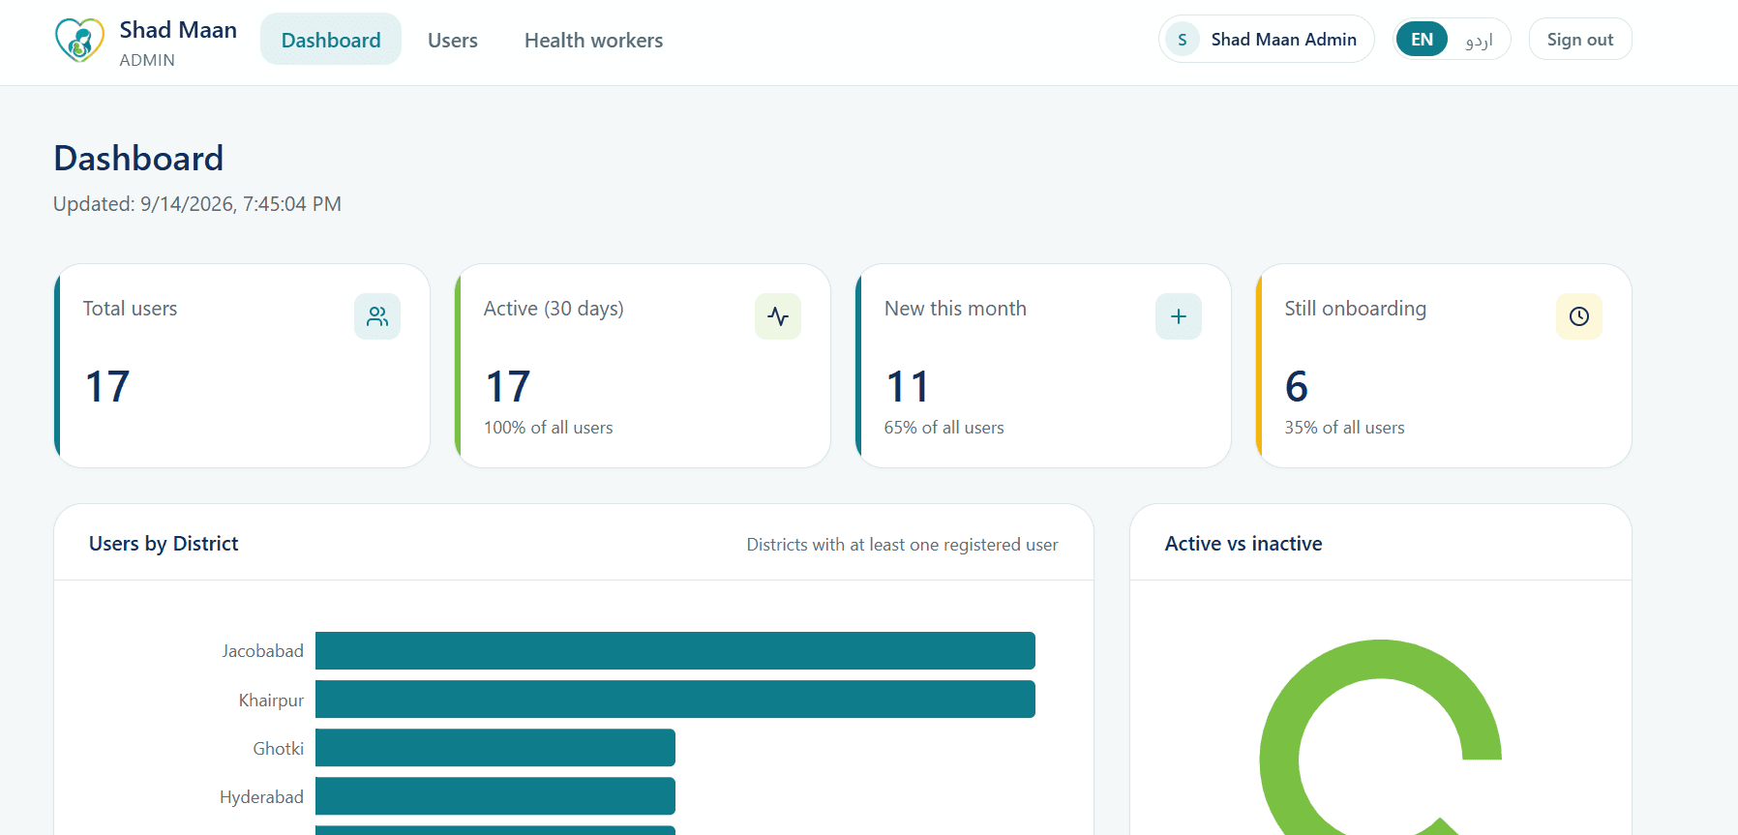The height and width of the screenshot is (835, 1738).
Task: Sign out of the admin account
Action: (1580, 40)
